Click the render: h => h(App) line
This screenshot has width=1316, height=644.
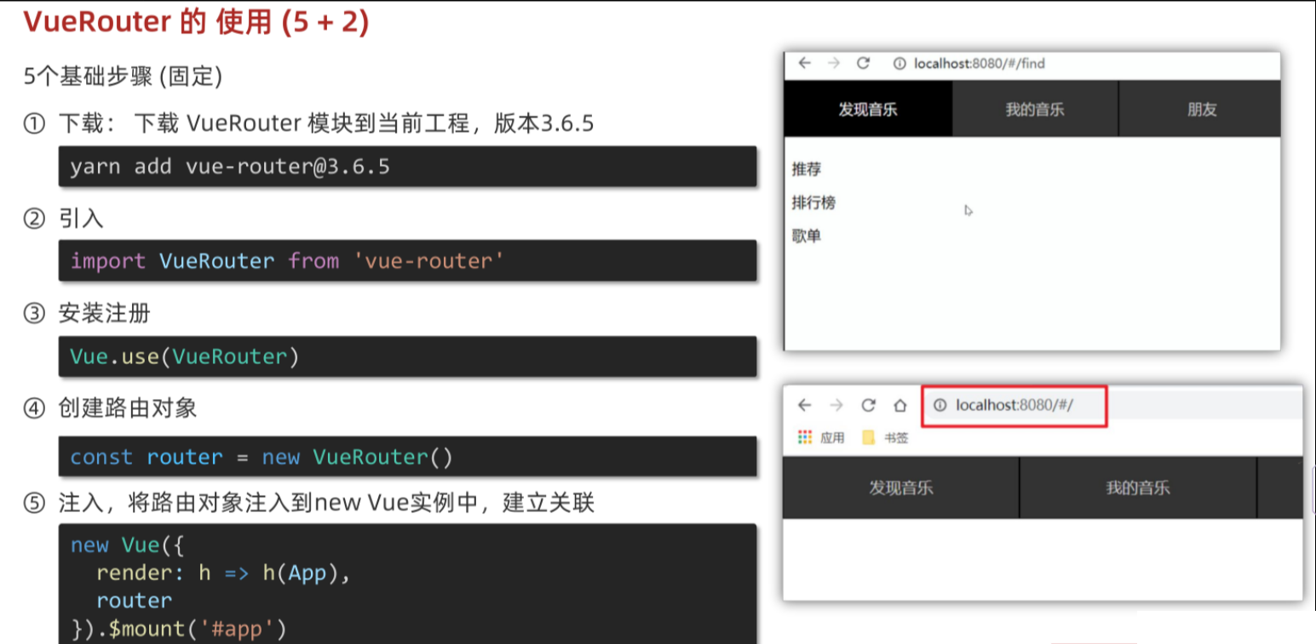pyautogui.click(x=223, y=573)
